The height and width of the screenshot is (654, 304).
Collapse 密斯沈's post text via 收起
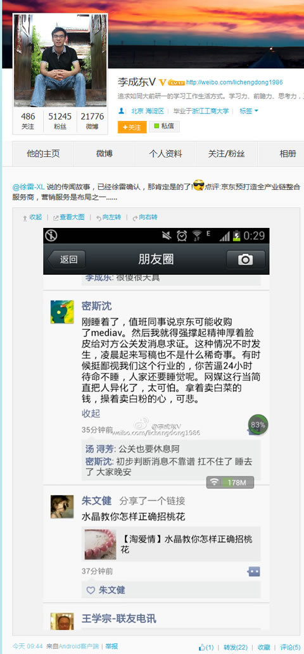(x=91, y=413)
